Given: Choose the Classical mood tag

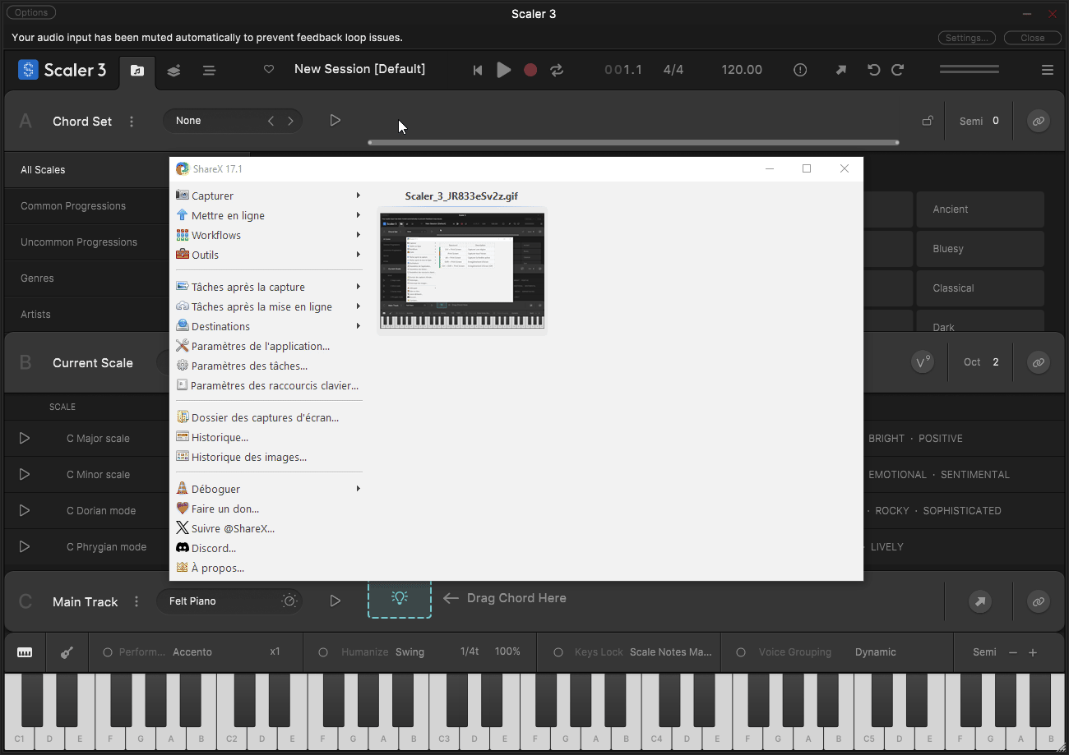Looking at the screenshot, I should (980, 288).
